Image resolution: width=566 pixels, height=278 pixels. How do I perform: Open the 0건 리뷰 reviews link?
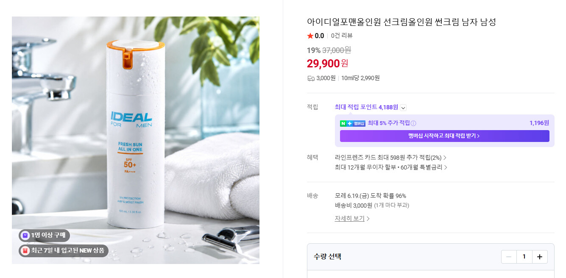(x=342, y=36)
